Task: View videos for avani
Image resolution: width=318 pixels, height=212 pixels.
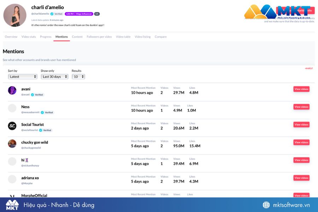Action: (301, 89)
